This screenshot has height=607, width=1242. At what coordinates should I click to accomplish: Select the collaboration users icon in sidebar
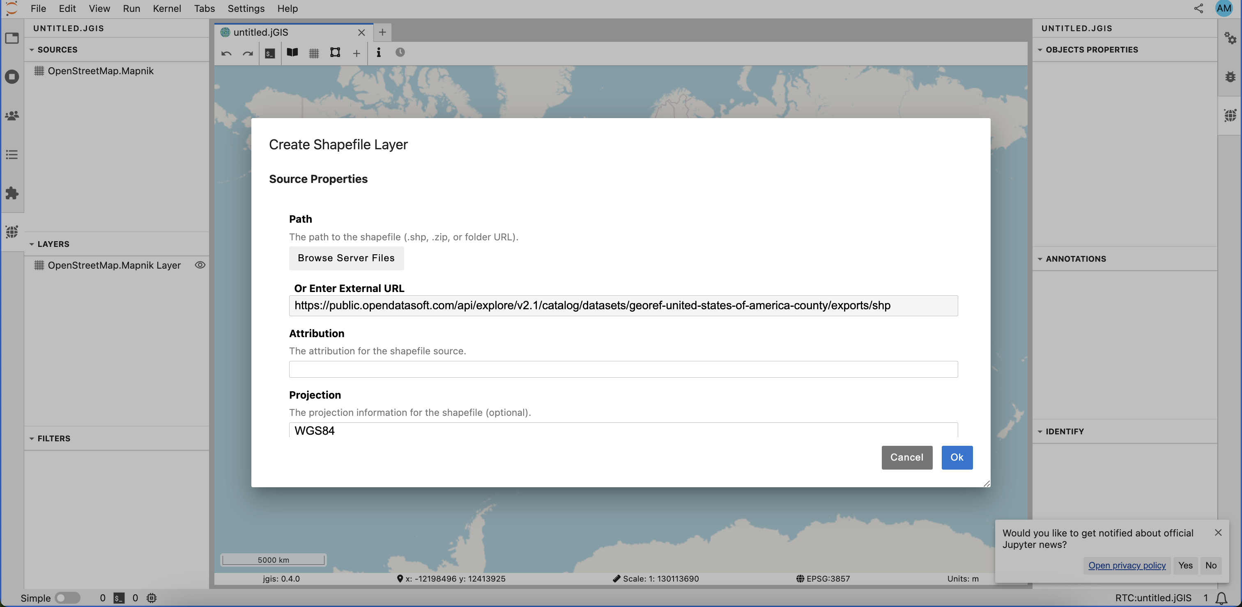click(x=12, y=116)
